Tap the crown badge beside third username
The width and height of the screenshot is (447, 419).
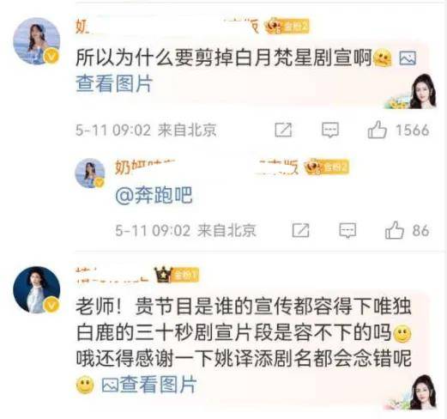tap(176, 275)
